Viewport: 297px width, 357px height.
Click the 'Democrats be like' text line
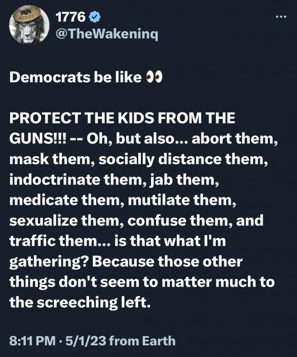click(75, 77)
